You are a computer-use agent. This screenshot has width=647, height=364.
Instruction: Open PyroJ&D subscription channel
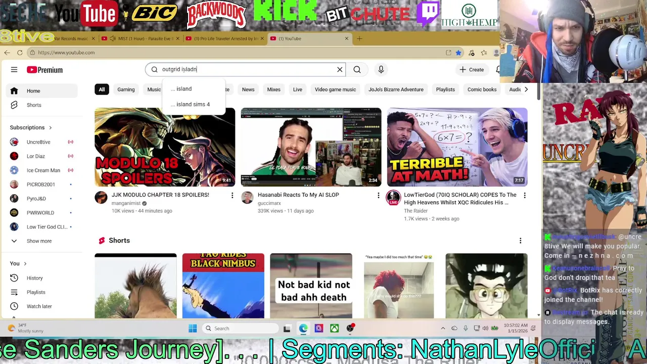tap(41, 199)
